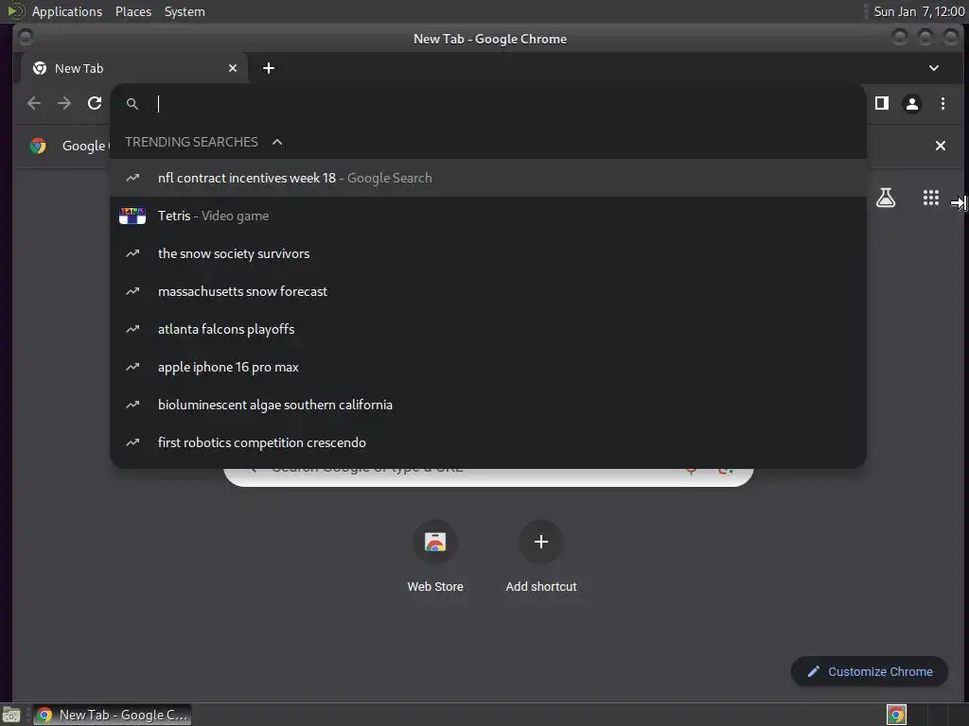Click the date and time clock
The height and width of the screenshot is (726, 969).
pos(919,11)
